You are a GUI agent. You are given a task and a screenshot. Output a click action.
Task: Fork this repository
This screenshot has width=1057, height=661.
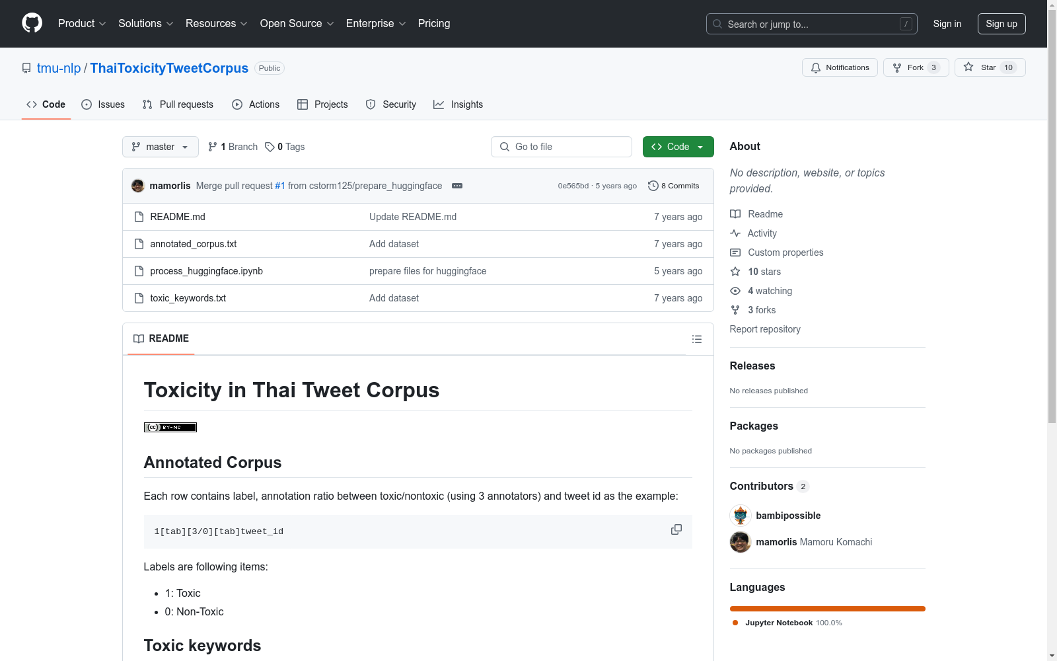pos(916,67)
